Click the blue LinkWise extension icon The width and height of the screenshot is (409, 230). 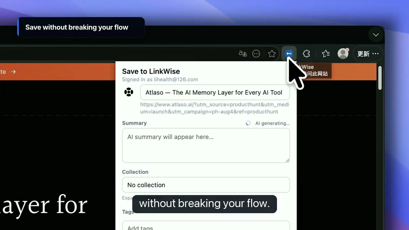coord(289,54)
